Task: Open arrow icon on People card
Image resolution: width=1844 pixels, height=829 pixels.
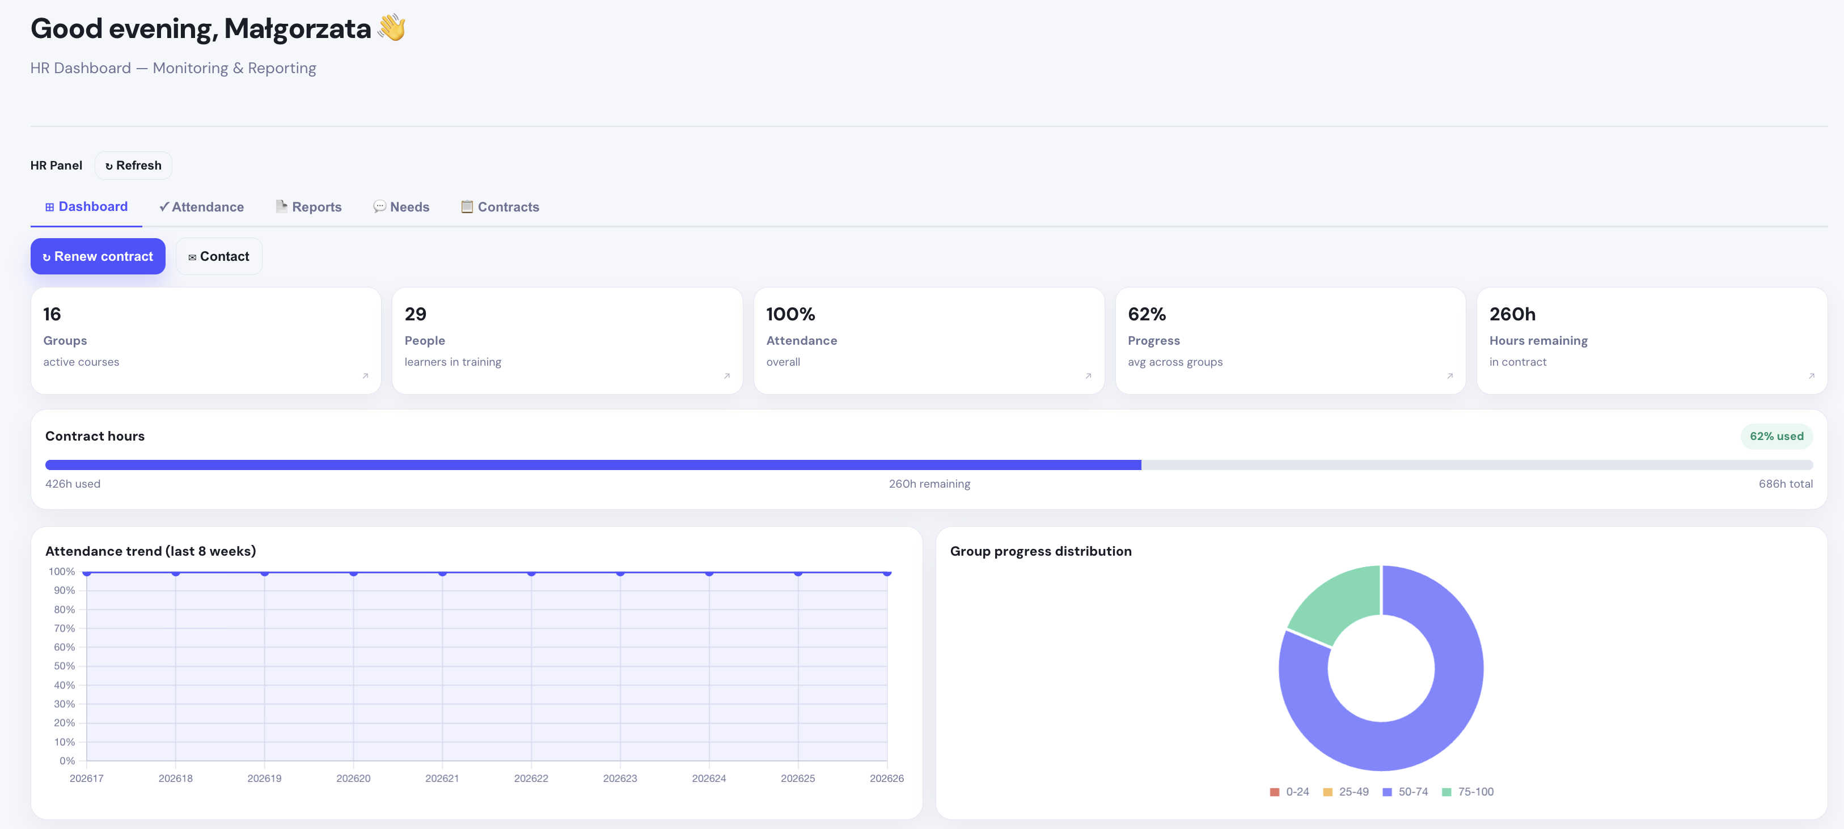Action: 726,376
